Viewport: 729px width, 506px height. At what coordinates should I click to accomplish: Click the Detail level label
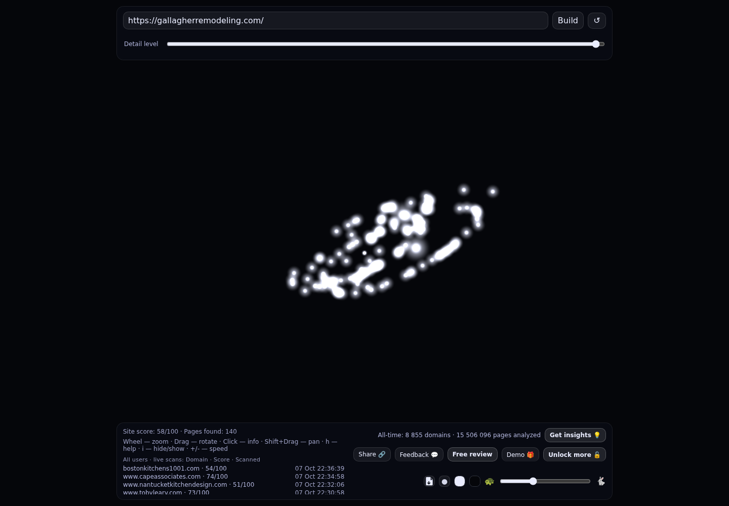[141, 44]
